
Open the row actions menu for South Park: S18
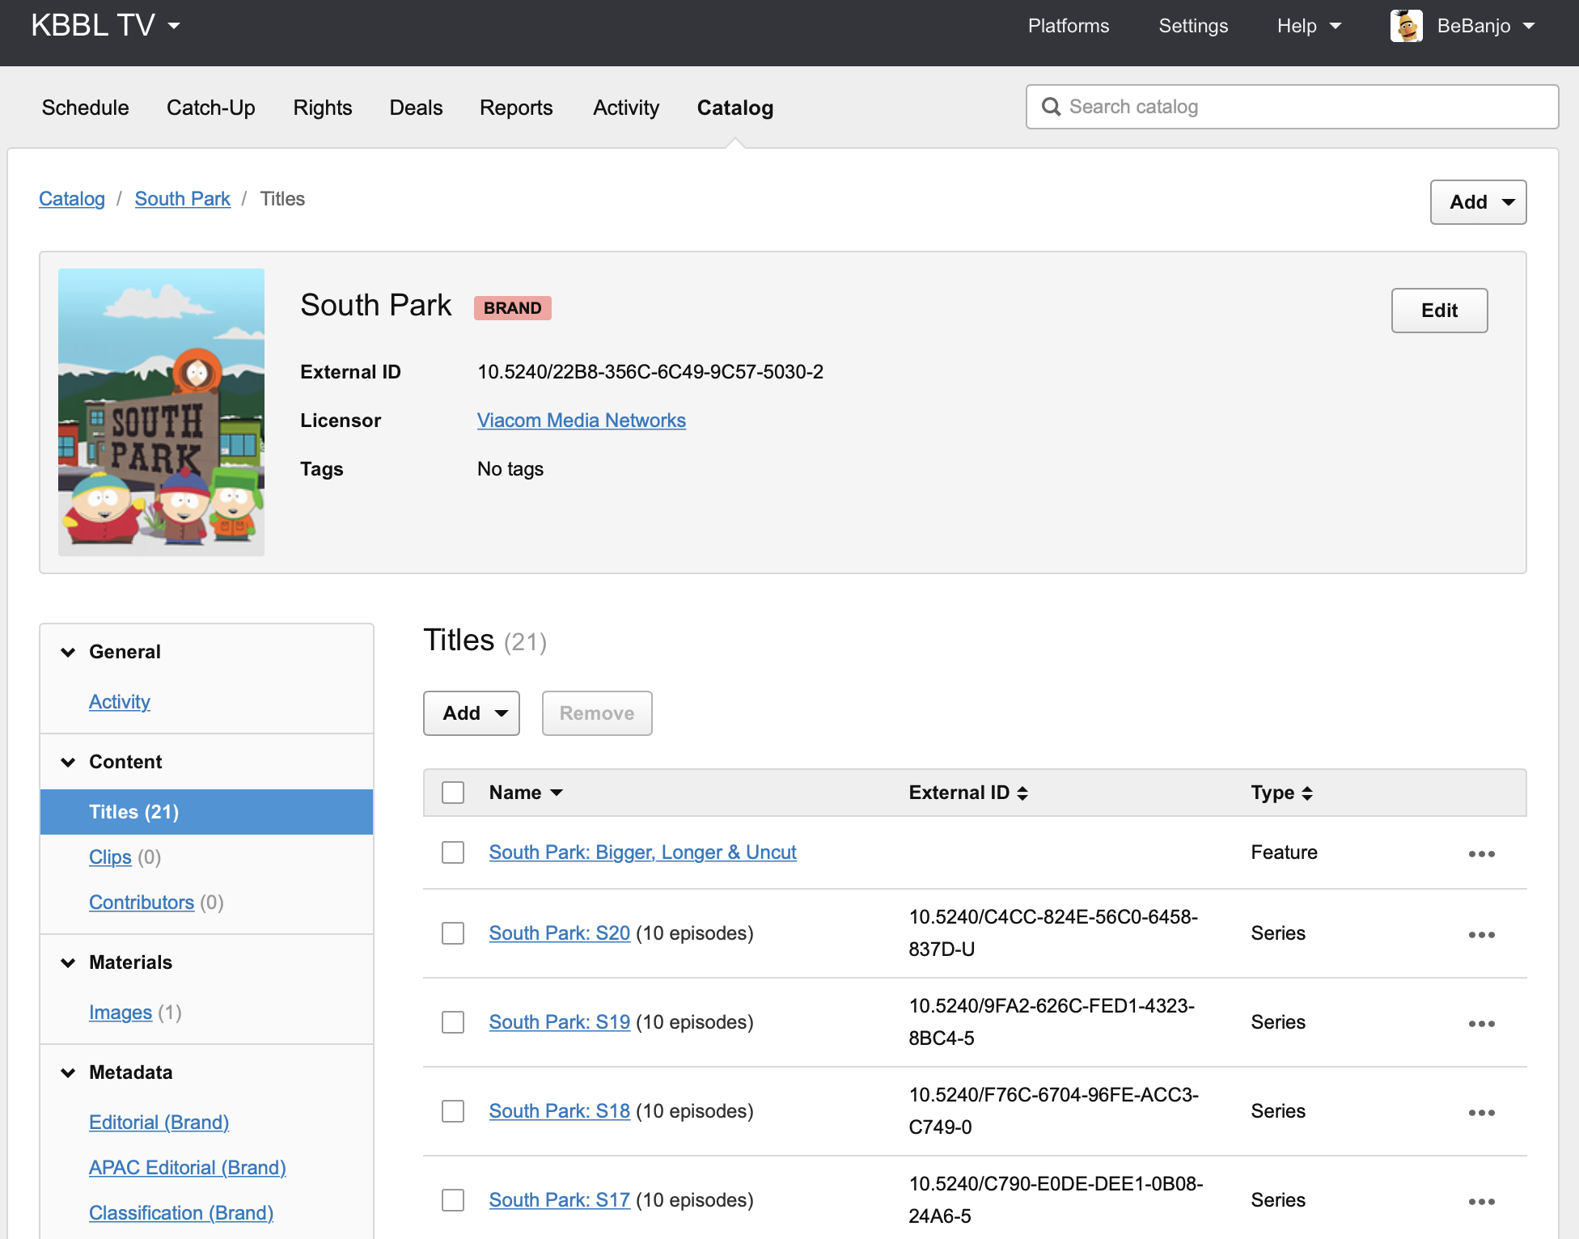pyautogui.click(x=1481, y=1112)
